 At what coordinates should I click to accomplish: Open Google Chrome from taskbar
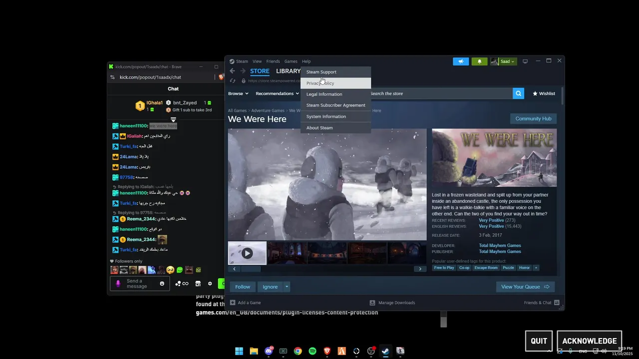pos(298,351)
